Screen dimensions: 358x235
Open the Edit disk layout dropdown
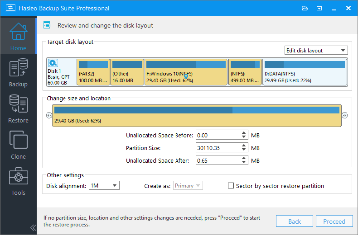coord(316,50)
